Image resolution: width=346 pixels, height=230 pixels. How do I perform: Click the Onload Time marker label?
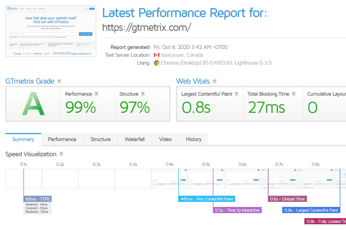point(288,199)
